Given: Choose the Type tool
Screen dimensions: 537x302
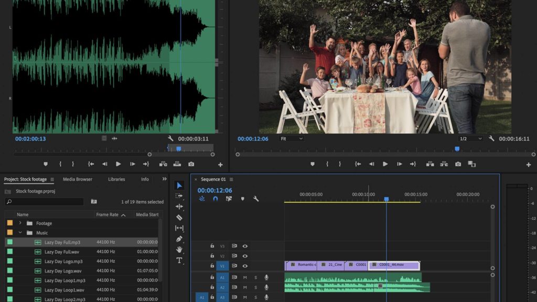Looking at the screenshot, I should pyautogui.click(x=179, y=261).
